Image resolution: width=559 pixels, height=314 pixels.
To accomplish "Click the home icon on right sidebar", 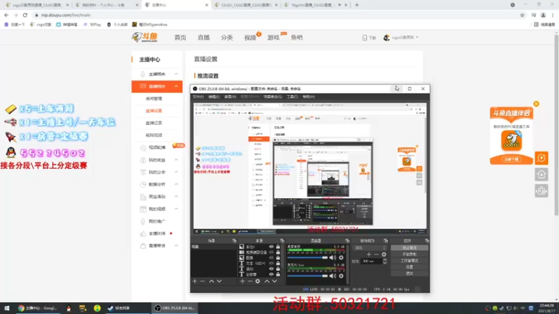I will point(541,174).
